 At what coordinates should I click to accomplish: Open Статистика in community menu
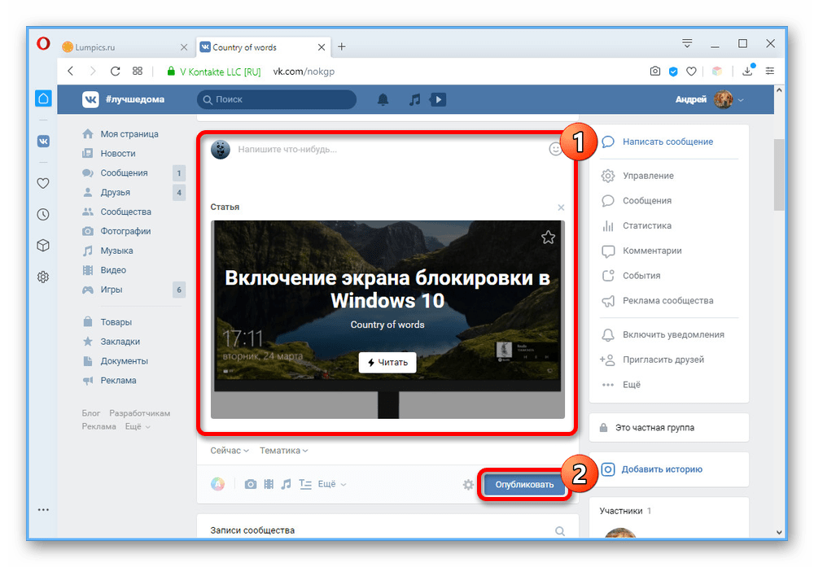point(647,225)
